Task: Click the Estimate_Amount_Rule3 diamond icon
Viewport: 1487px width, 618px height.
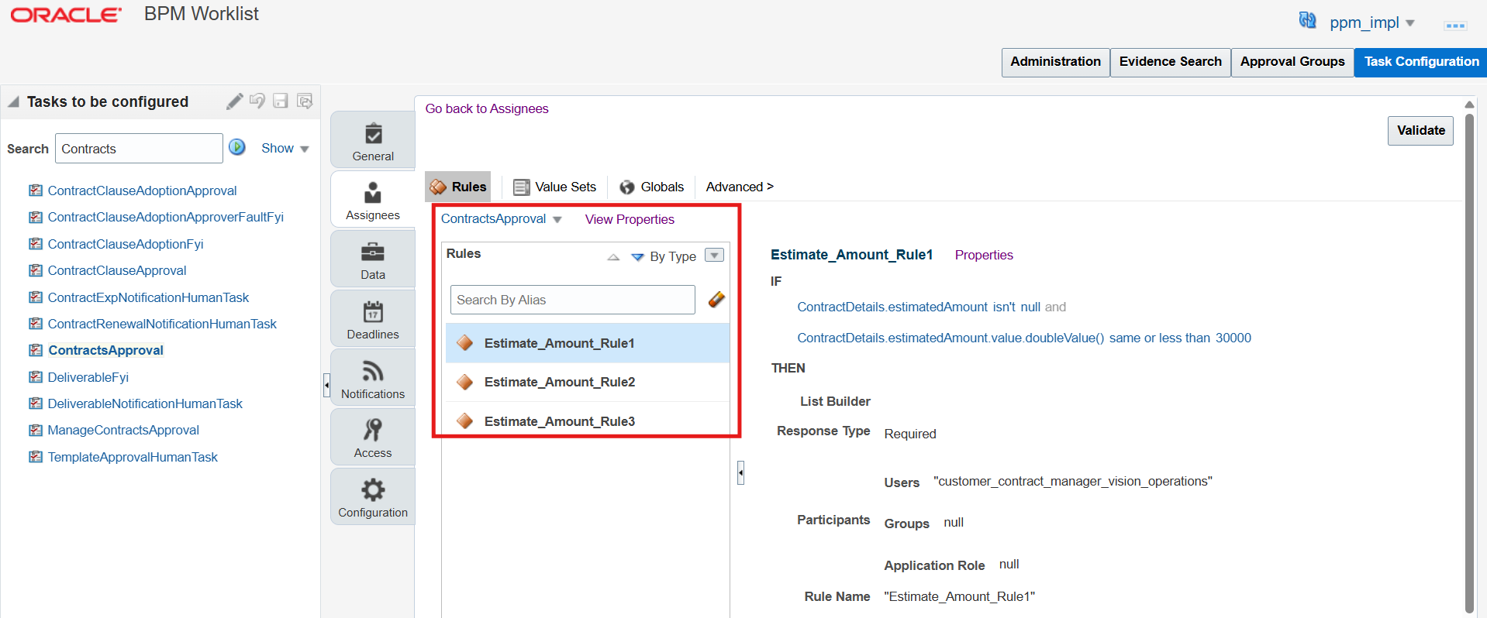Action: [465, 421]
